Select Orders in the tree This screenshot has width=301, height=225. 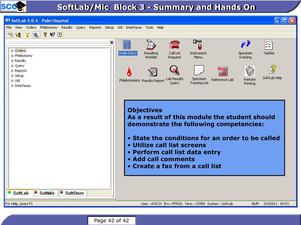coord(20,51)
